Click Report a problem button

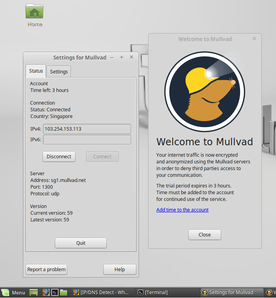[x=46, y=269]
